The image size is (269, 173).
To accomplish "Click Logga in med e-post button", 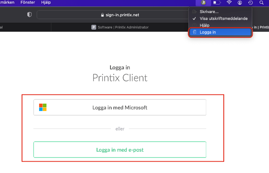I will (119, 150).
